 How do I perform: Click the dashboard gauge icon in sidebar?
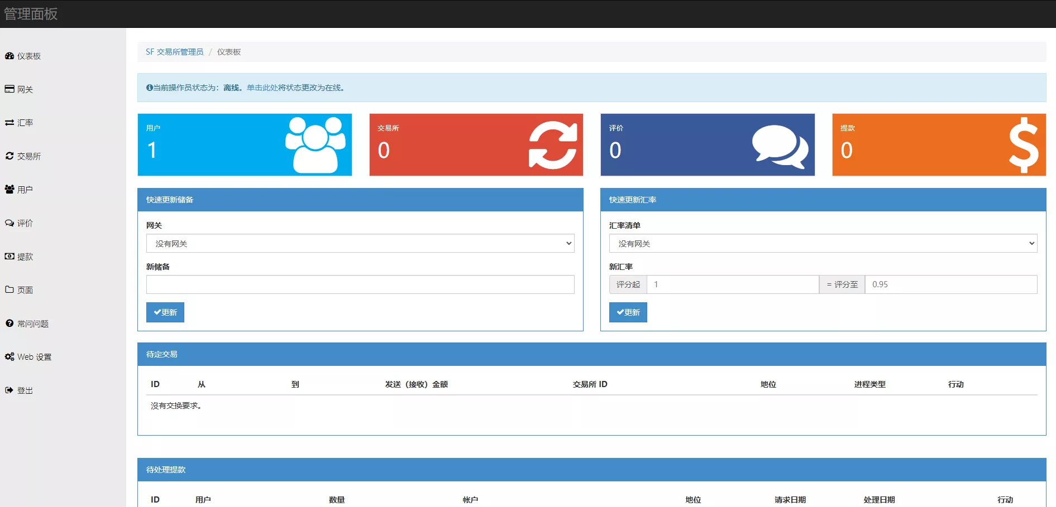9,56
